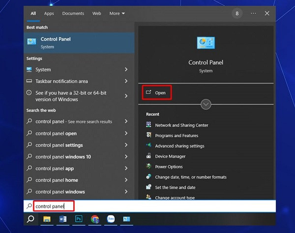Image resolution: width=295 pixels, height=233 pixels.
Task: Open Google Chrome taskbar icon
Action: pyautogui.click(x=95, y=219)
